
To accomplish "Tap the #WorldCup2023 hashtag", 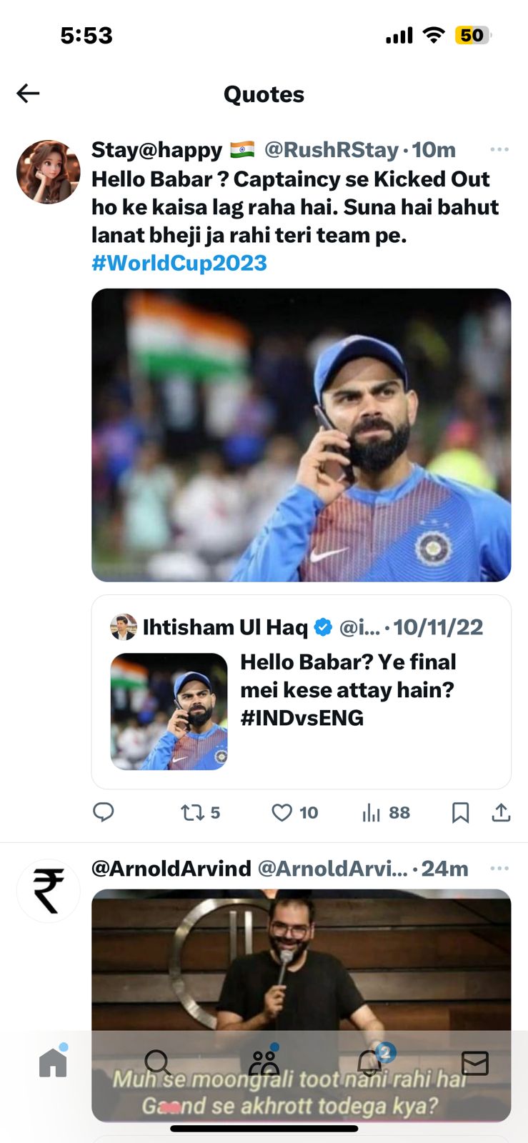I will 179,263.
